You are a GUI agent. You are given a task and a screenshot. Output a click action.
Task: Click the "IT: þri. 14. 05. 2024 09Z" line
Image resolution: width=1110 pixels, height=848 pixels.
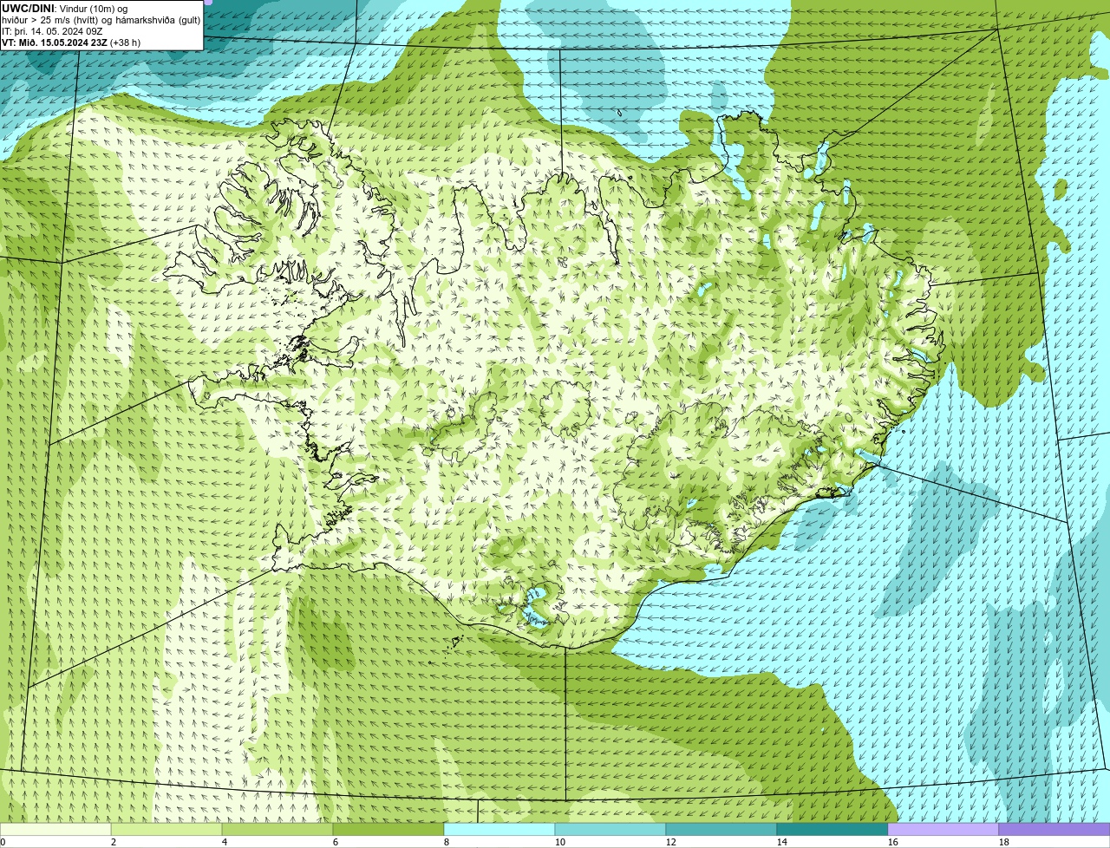(52, 31)
